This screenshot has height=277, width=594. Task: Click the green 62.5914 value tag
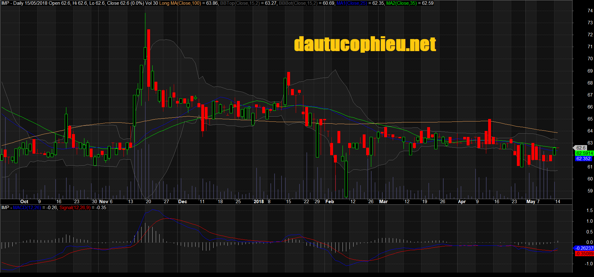tap(584, 153)
